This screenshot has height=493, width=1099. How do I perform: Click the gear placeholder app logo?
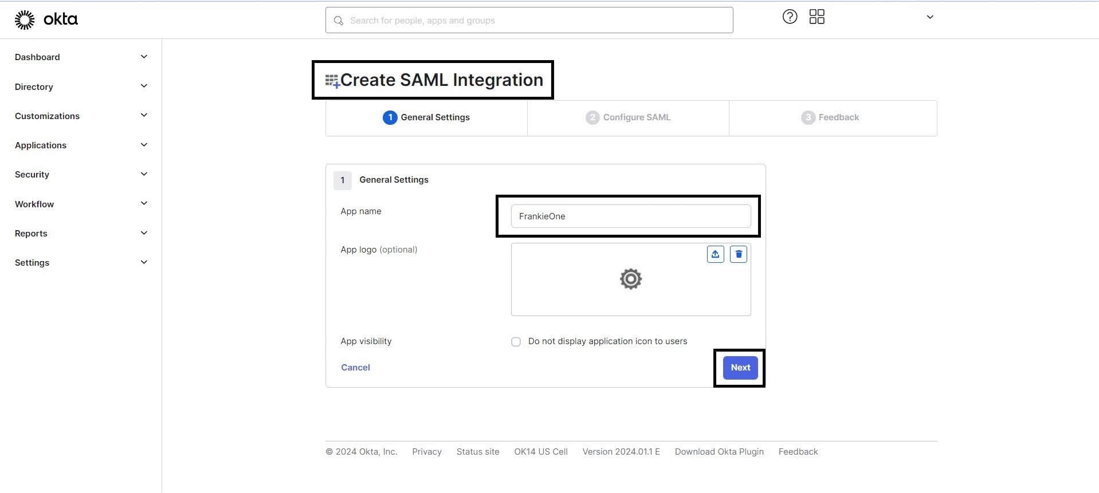630,279
